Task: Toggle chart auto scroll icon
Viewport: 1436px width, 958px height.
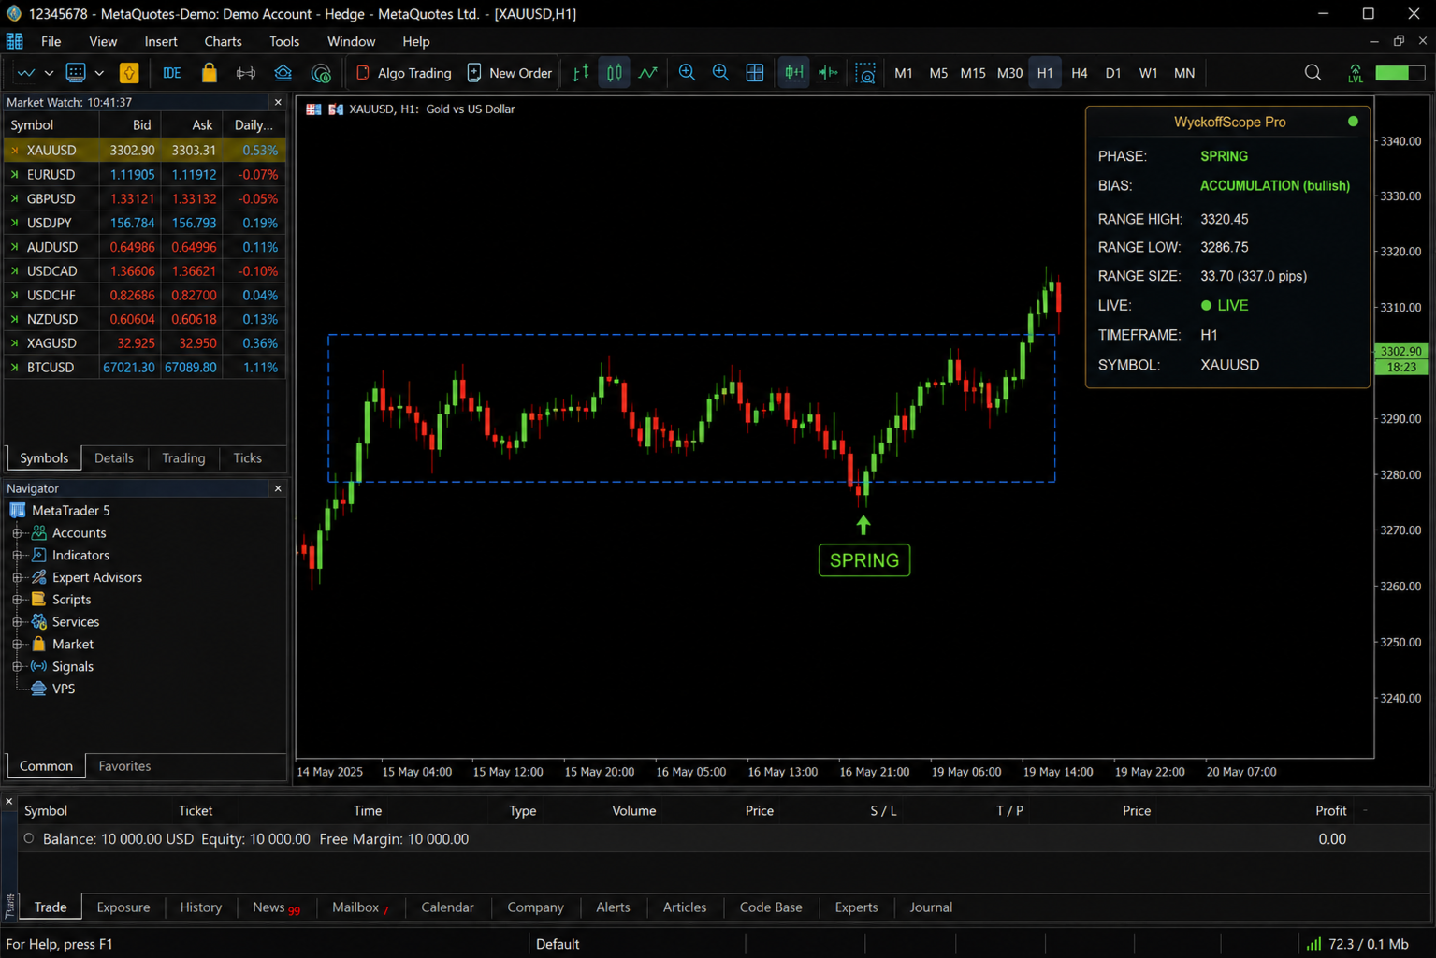Action: click(794, 73)
